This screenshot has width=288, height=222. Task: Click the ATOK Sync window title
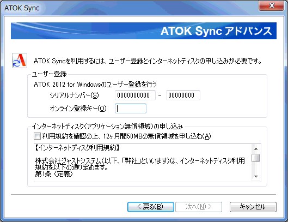(22, 8)
